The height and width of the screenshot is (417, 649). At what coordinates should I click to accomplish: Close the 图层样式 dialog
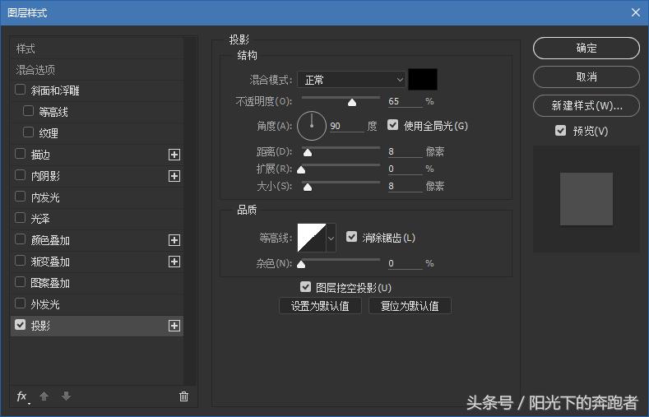636,12
